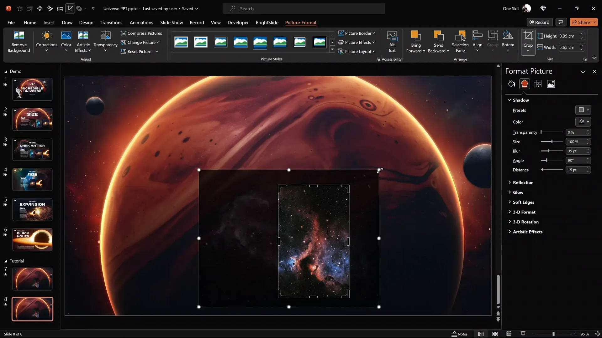Open the Picture Border dropdown
Image resolution: width=602 pixels, height=338 pixels.
coord(356,33)
